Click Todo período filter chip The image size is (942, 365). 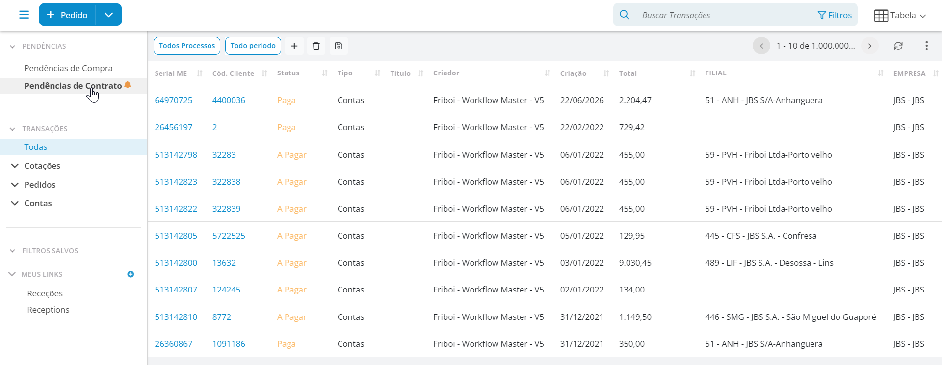[x=253, y=46]
